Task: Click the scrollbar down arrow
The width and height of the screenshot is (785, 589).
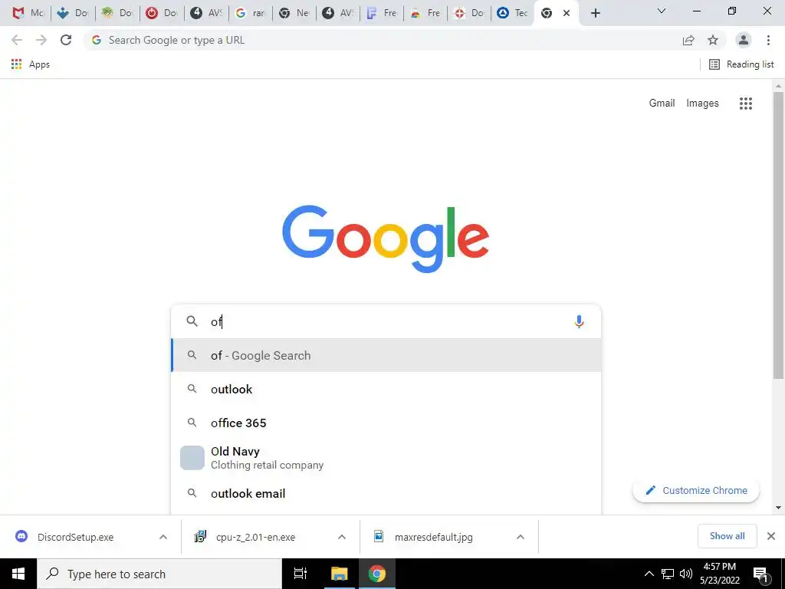Action: pyautogui.click(x=778, y=508)
